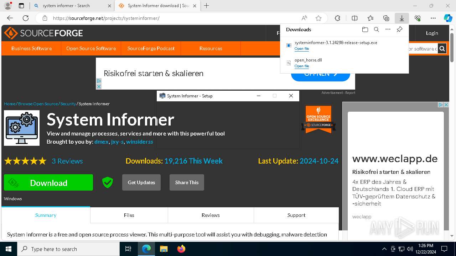Open File Explorer from the taskbar
The image size is (456, 256).
coord(164,249)
